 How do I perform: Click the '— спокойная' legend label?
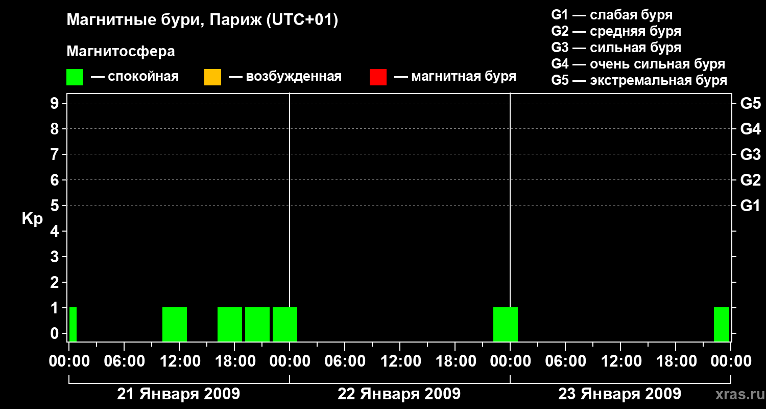135,77
